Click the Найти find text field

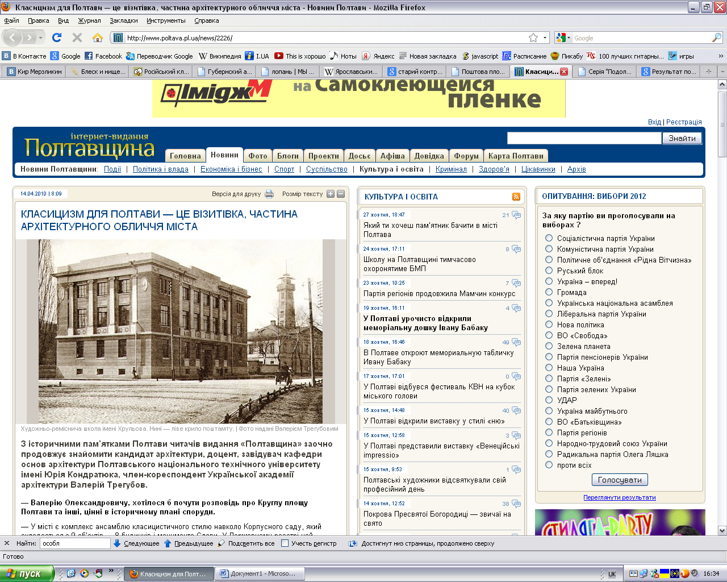(75, 543)
